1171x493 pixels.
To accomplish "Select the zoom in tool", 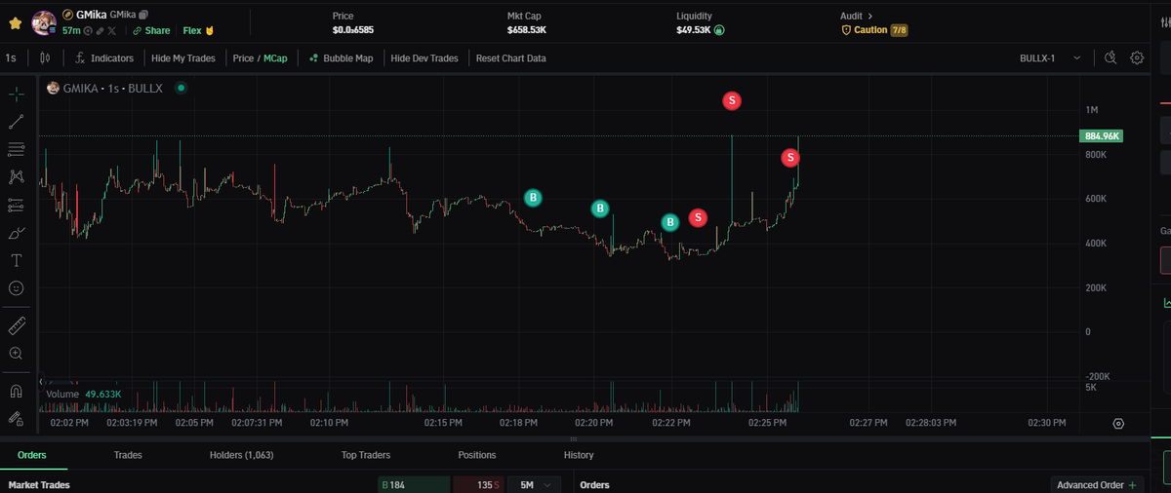I will coord(16,353).
